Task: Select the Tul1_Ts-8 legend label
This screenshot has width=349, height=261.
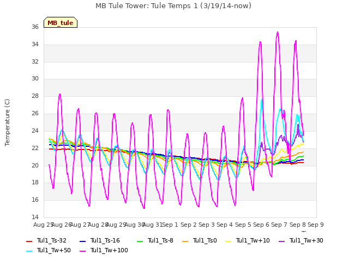Action: point(160,240)
